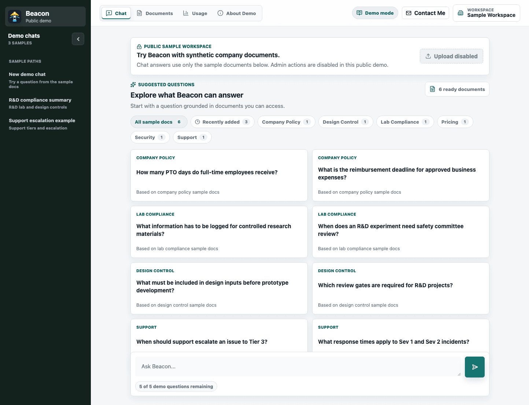Click the Documents tab file icon
The width and height of the screenshot is (529, 405).
[139, 13]
